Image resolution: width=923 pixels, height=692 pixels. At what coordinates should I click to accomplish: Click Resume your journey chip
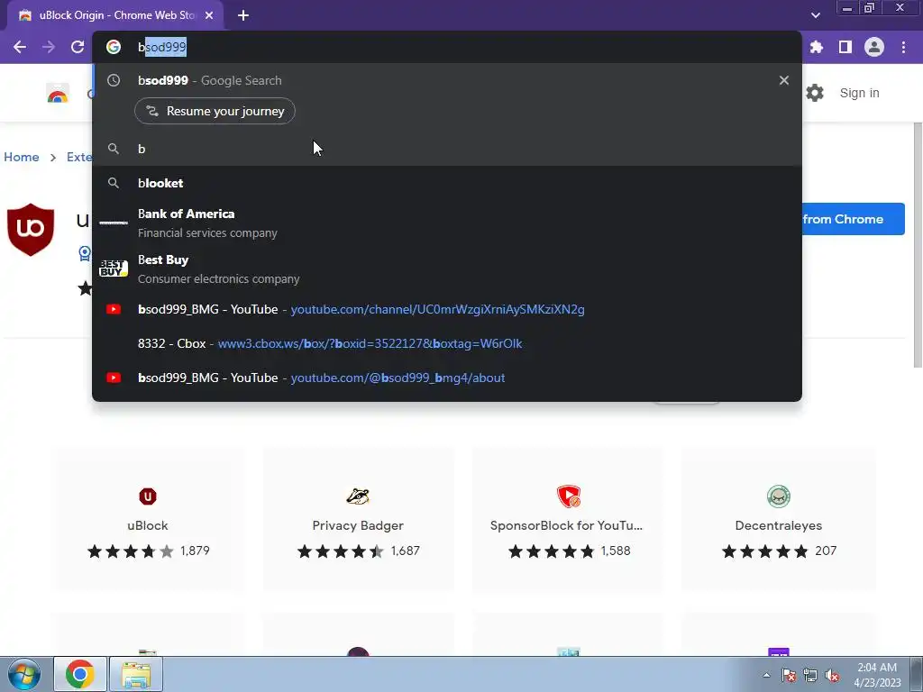215,111
